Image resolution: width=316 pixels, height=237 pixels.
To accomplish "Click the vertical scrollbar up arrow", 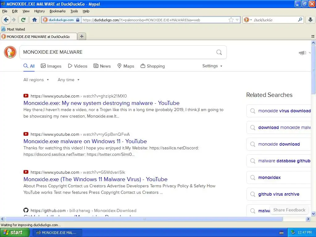I will (313, 43).
